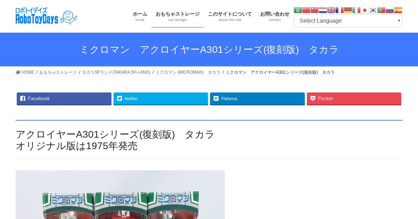
Task: Select the Arabic language flag
Action: [x=298, y=10]
